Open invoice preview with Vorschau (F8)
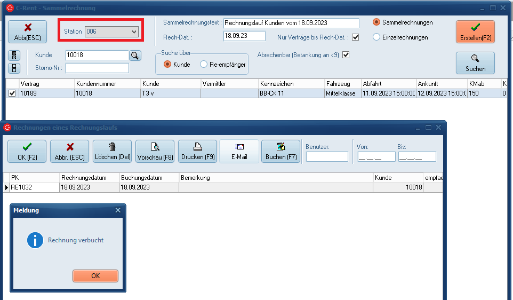 (x=155, y=151)
